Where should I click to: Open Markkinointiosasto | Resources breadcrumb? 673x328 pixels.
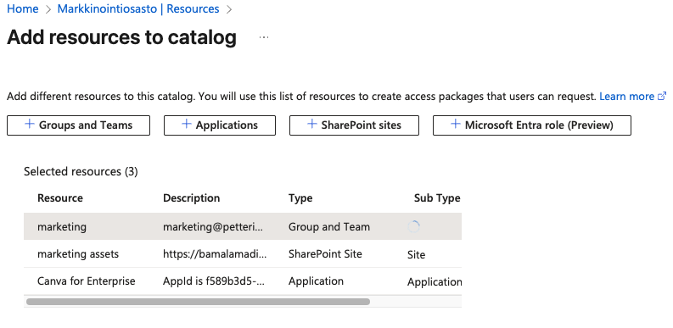coord(138,8)
